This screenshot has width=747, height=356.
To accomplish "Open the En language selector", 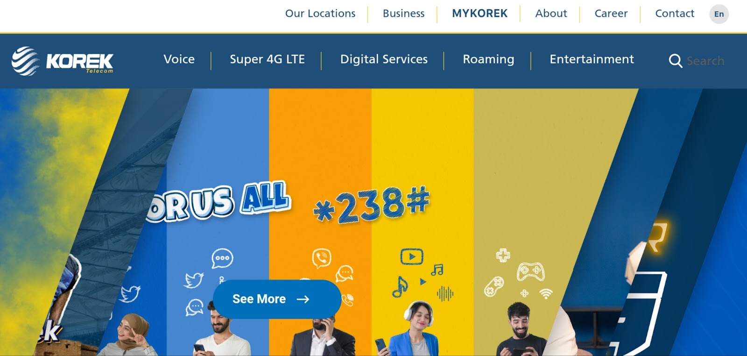I will 719,14.
